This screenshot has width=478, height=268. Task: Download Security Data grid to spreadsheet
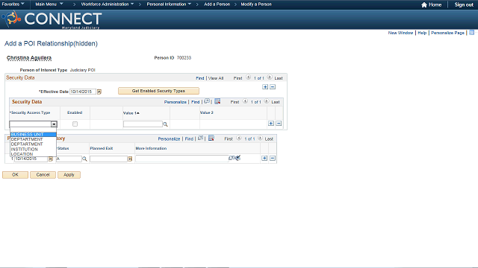pyautogui.click(x=217, y=101)
